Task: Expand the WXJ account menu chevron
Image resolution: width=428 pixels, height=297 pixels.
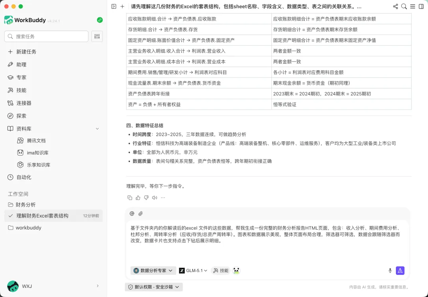Action: pyautogui.click(x=97, y=286)
